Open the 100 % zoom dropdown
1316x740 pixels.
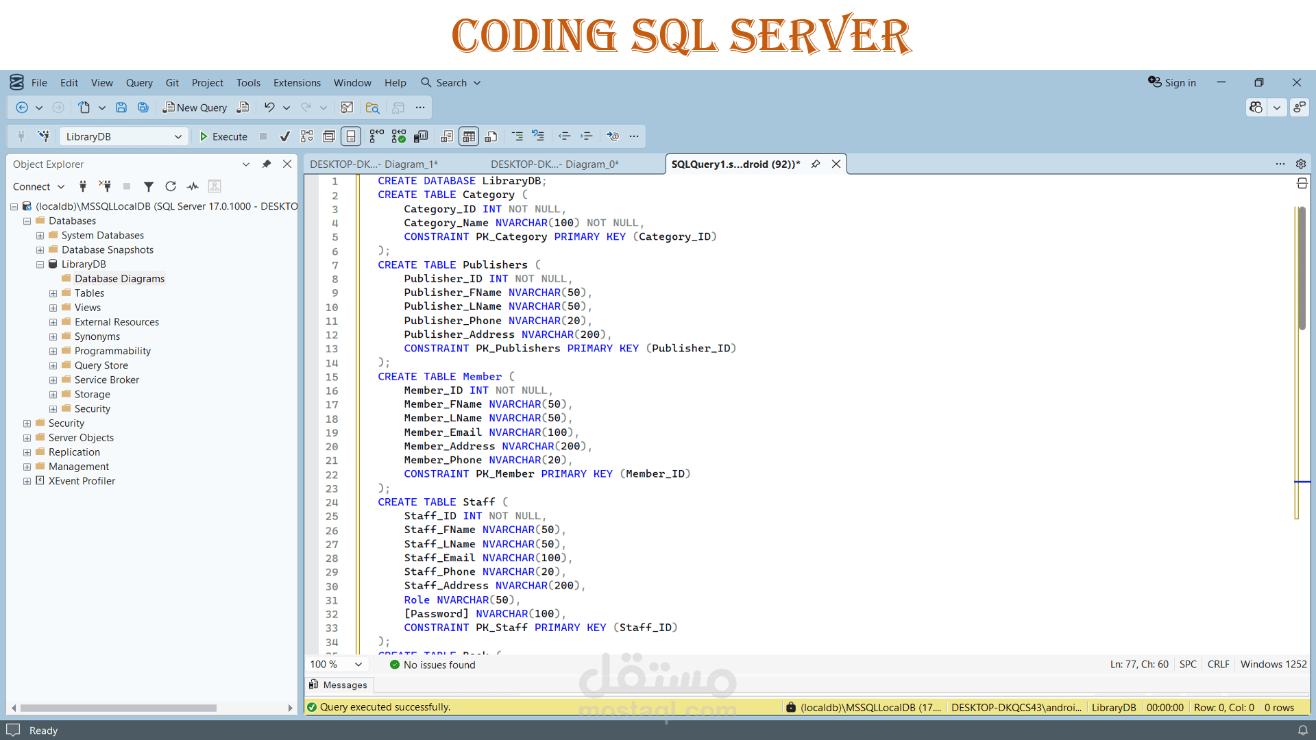(358, 664)
